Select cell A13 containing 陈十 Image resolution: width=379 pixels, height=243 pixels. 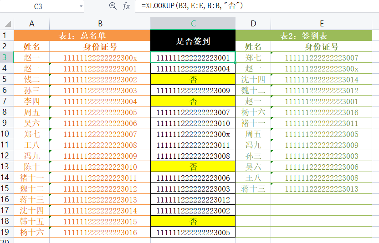(x=32, y=167)
